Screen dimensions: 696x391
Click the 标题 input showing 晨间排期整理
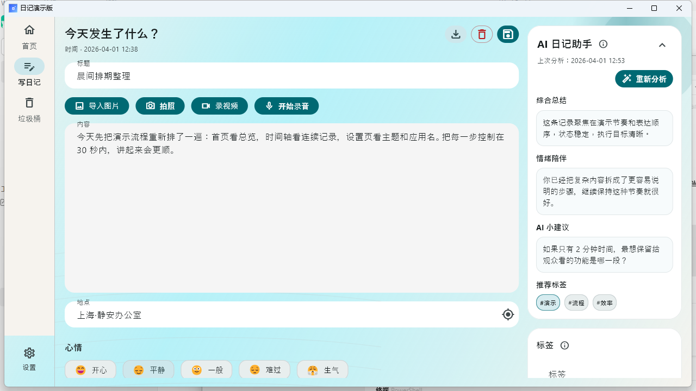(291, 75)
